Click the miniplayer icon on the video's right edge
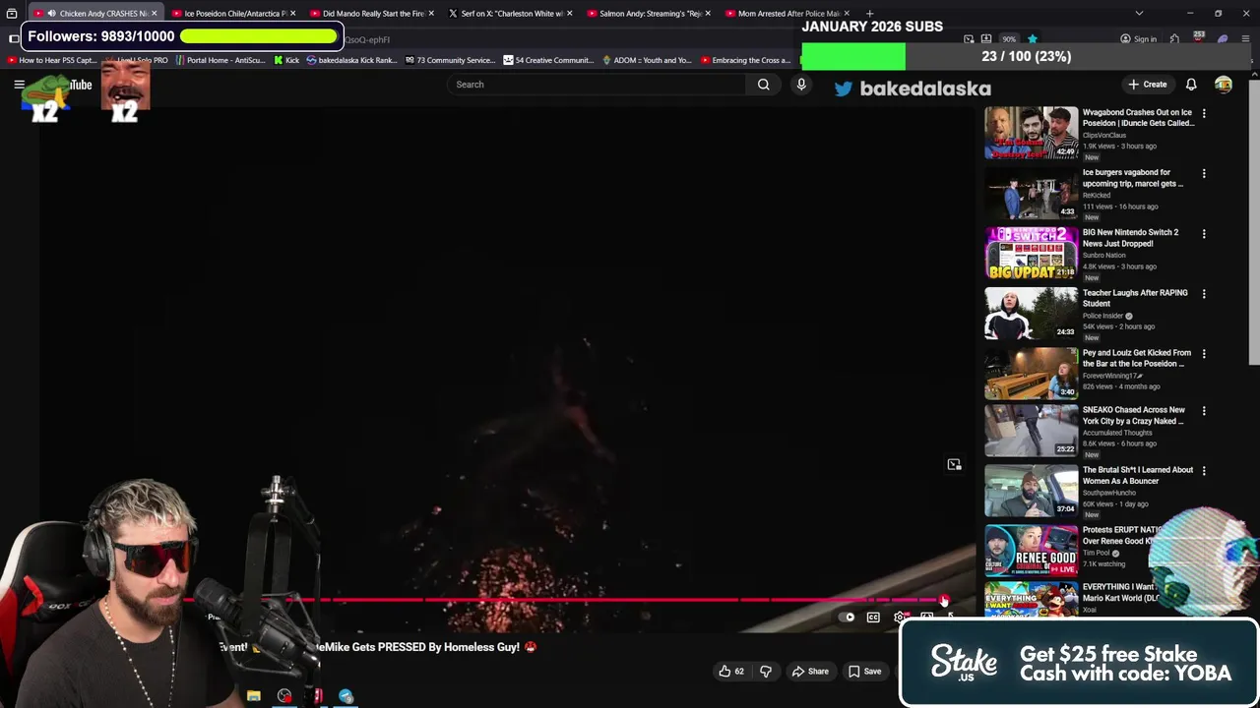 (x=954, y=464)
